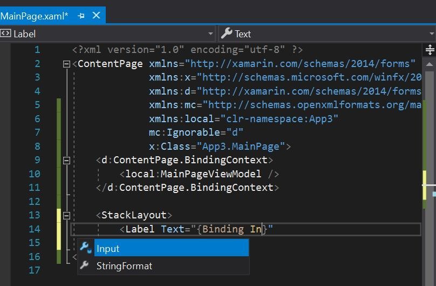The width and height of the screenshot is (436, 286).
Task: Click the App3.MainPage class value
Action: 244,146
